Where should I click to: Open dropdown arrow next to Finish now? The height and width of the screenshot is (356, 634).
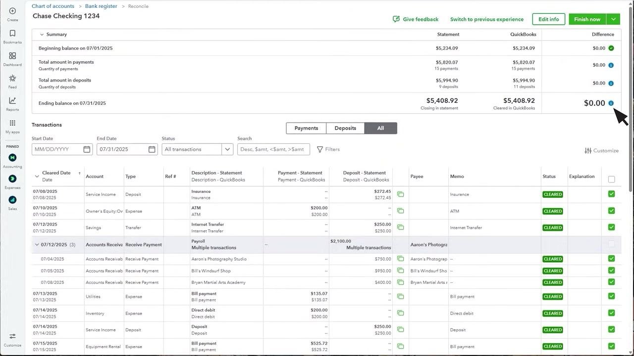pos(613,19)
